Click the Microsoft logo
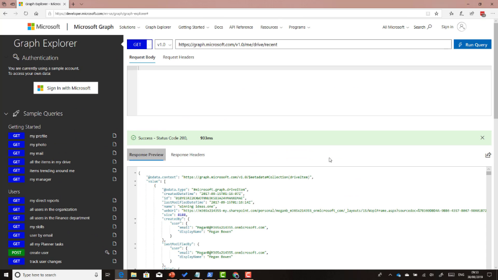Image resolution: width=498 pixels, height=280 pixels. coord(44,27)
